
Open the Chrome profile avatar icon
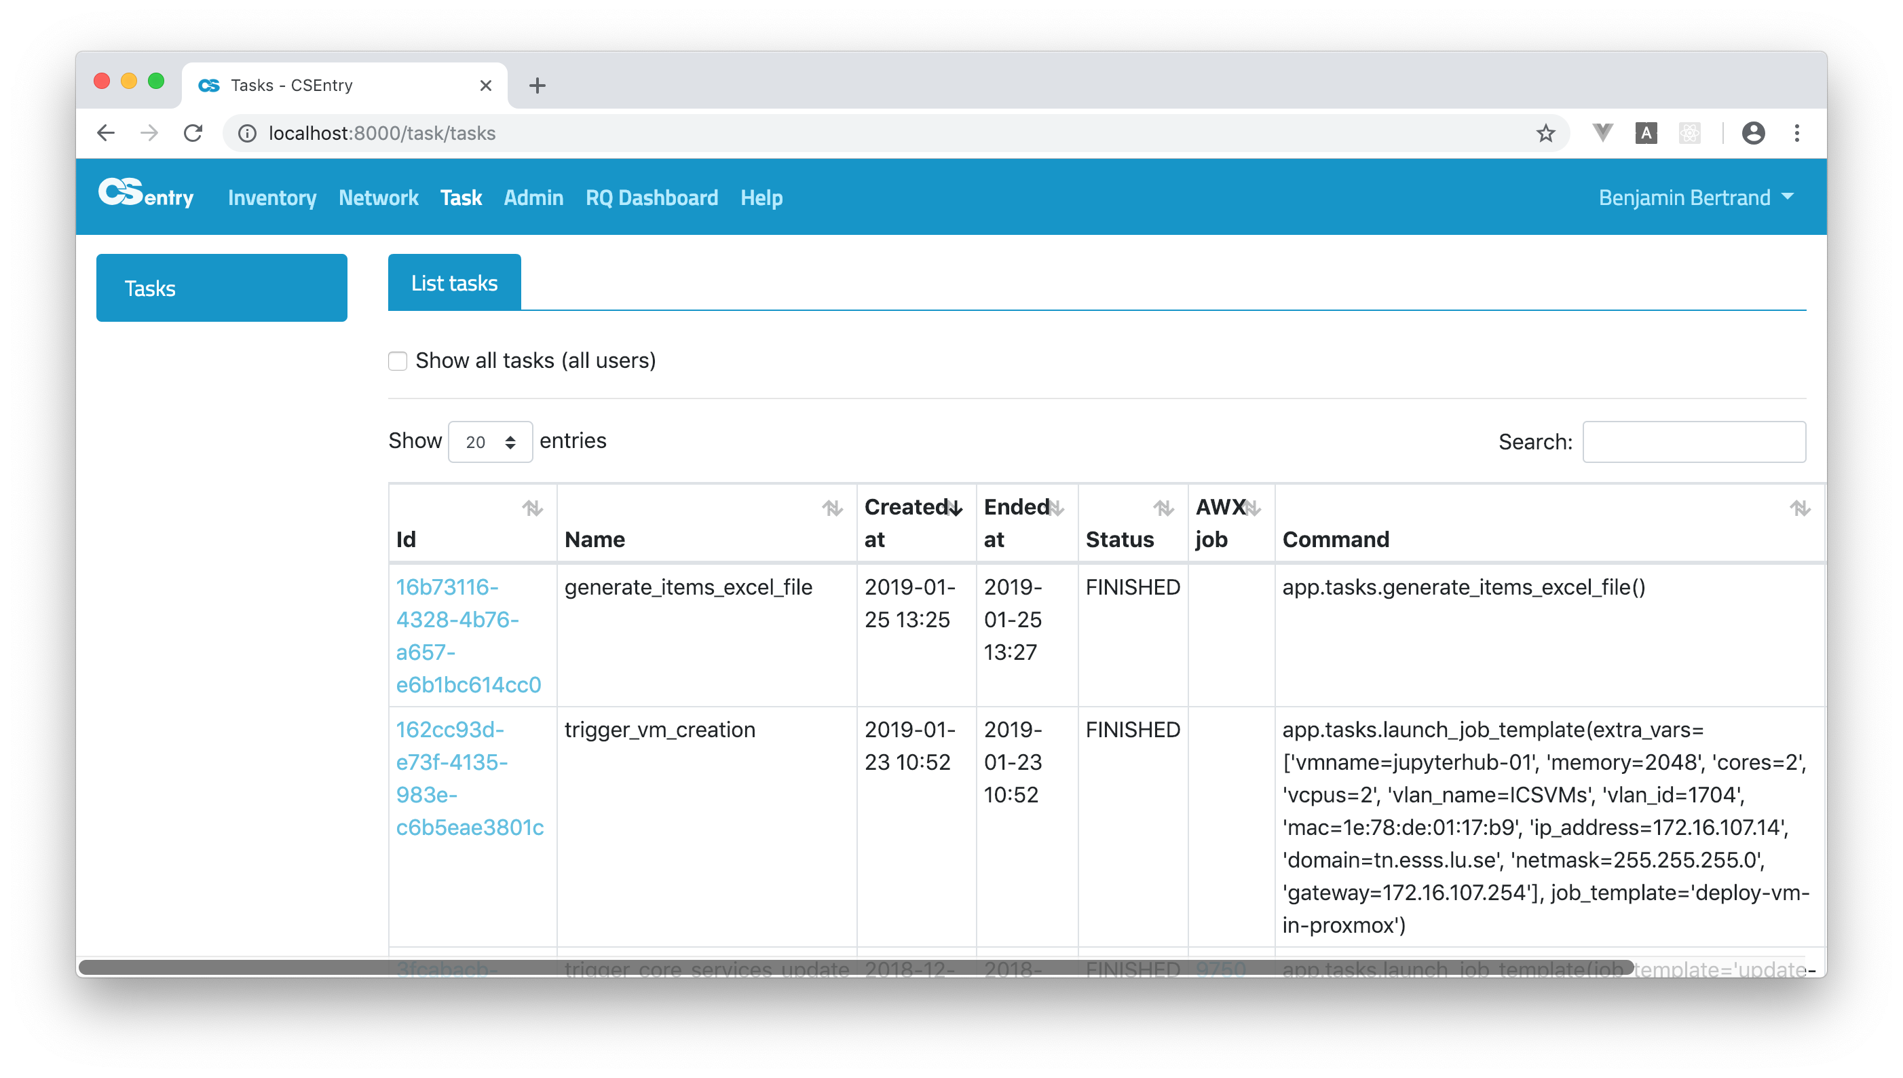tap(1753, 133)
